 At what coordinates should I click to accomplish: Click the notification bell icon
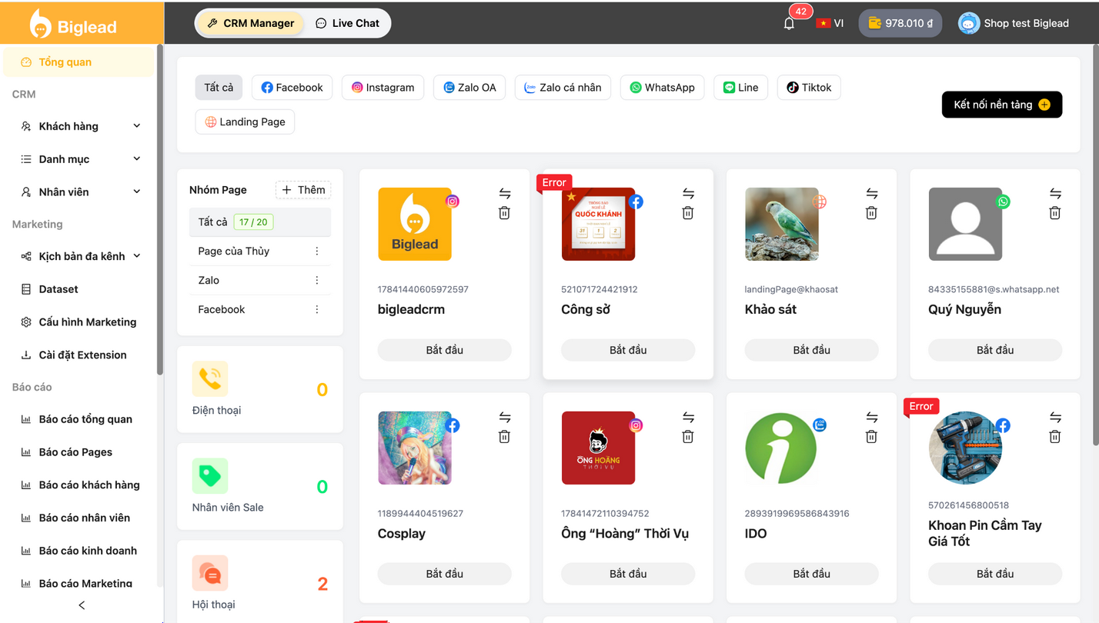[x=789, y=23]
